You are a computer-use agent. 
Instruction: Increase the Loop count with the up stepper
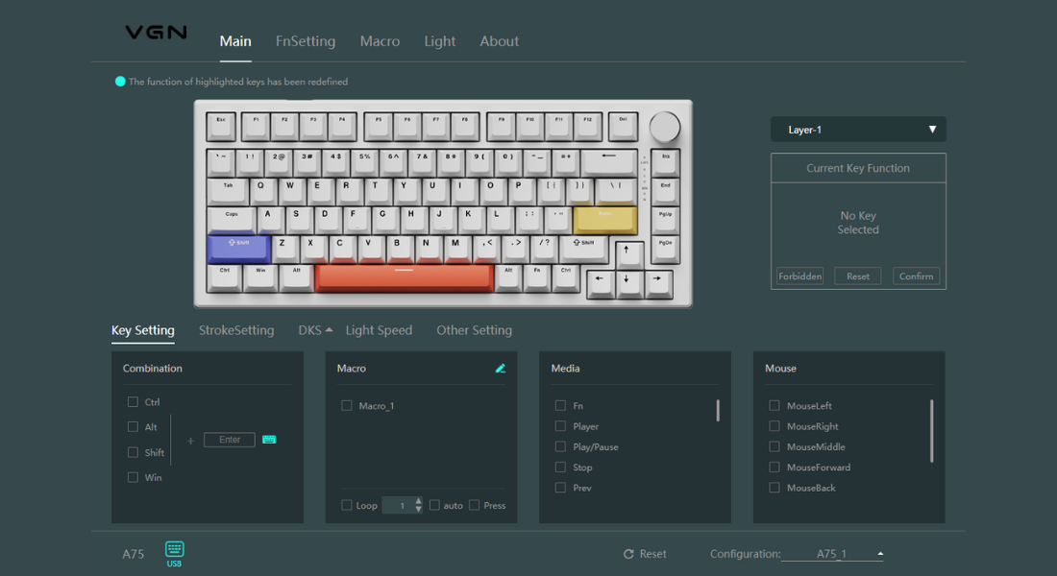pos(418,501)
